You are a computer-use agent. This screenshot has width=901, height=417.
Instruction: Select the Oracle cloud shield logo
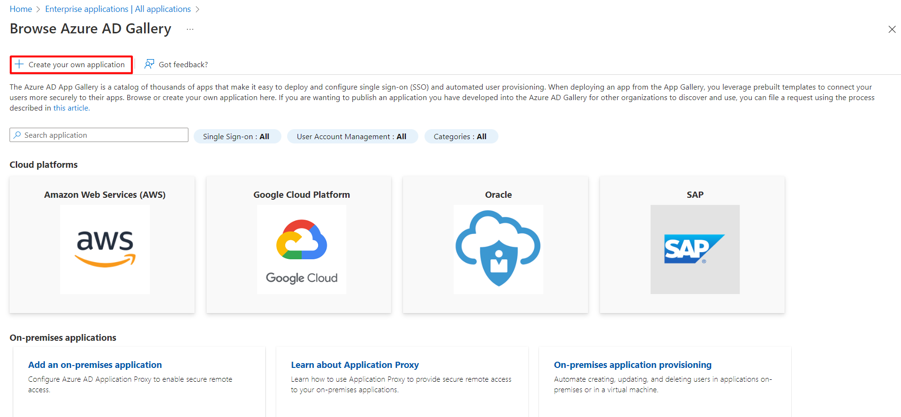pyautogui.click(x=498, y=249)
